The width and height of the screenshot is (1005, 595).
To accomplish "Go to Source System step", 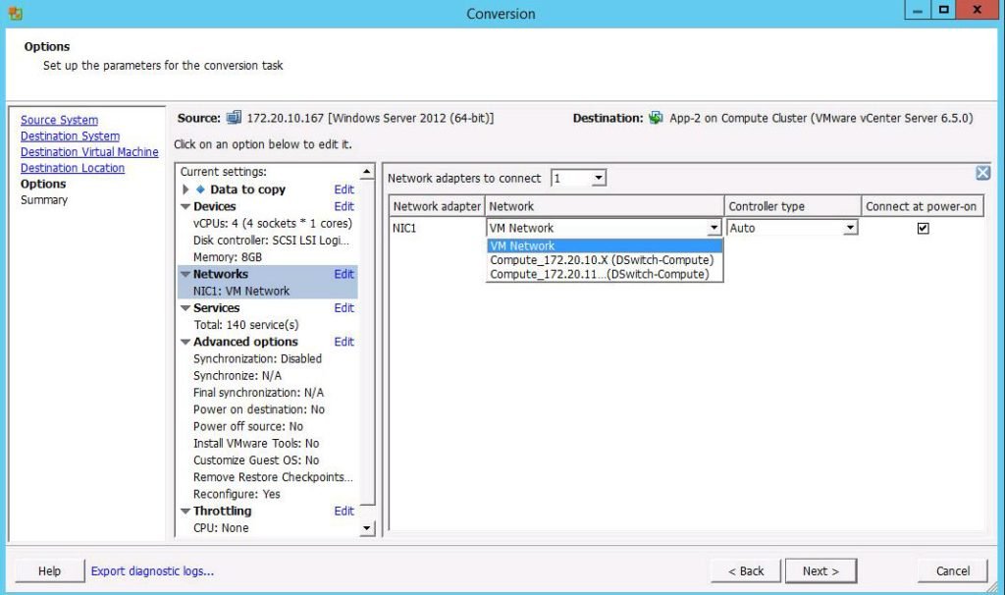I will click(x=59, y=120).
